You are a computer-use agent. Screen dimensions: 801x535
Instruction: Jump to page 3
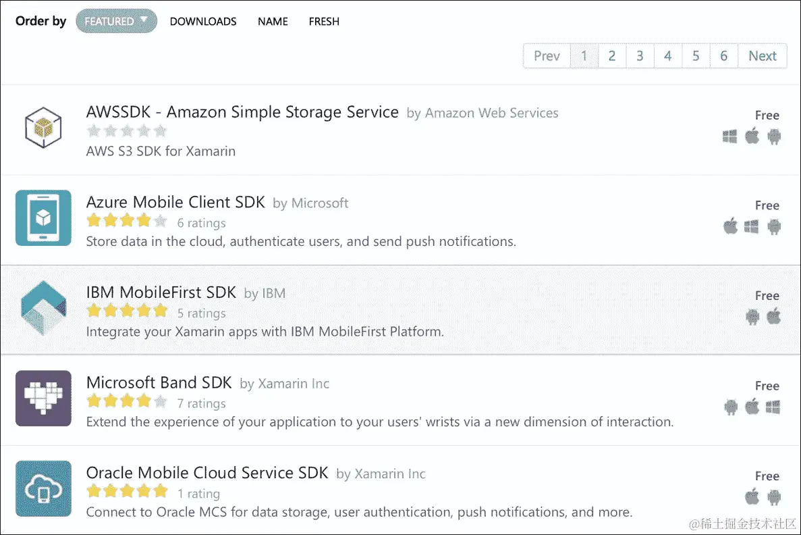640,56
